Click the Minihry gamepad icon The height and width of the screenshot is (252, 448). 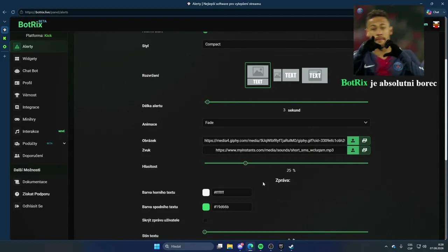click(x=17, y=119)
